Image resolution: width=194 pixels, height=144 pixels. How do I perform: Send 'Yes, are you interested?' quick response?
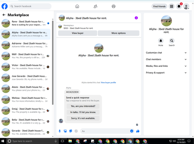[83, 106]
